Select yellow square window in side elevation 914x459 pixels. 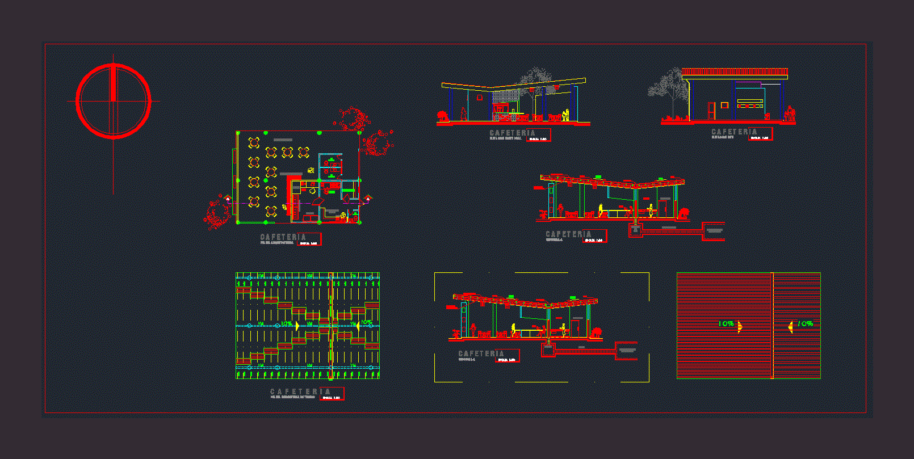(x=724, y=105)
